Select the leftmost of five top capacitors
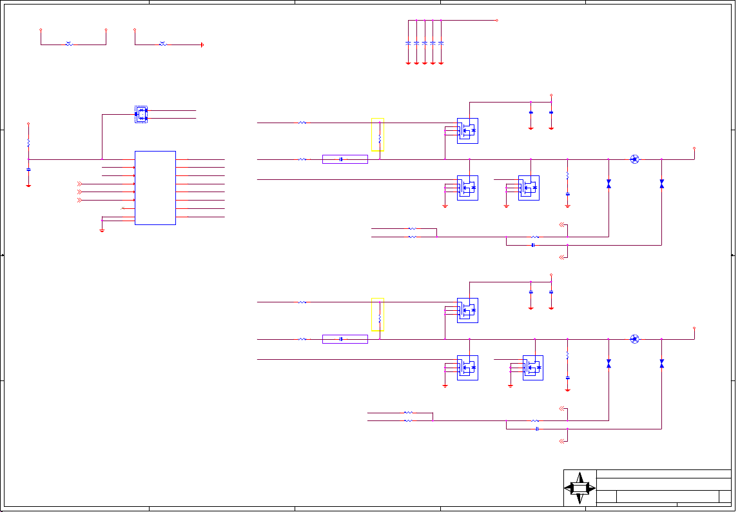The image size is (740, 512). click(408, 43)
